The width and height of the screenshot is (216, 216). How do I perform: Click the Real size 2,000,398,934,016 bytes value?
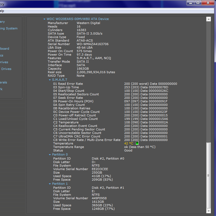[96, 72]
